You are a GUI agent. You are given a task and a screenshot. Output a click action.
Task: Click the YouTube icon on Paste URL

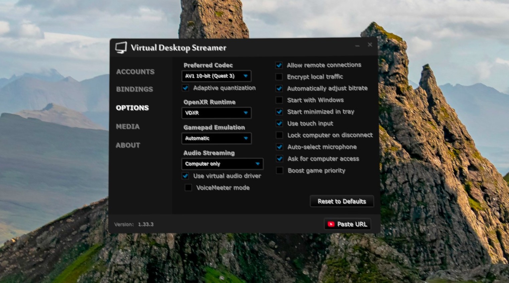click(331, 224)
